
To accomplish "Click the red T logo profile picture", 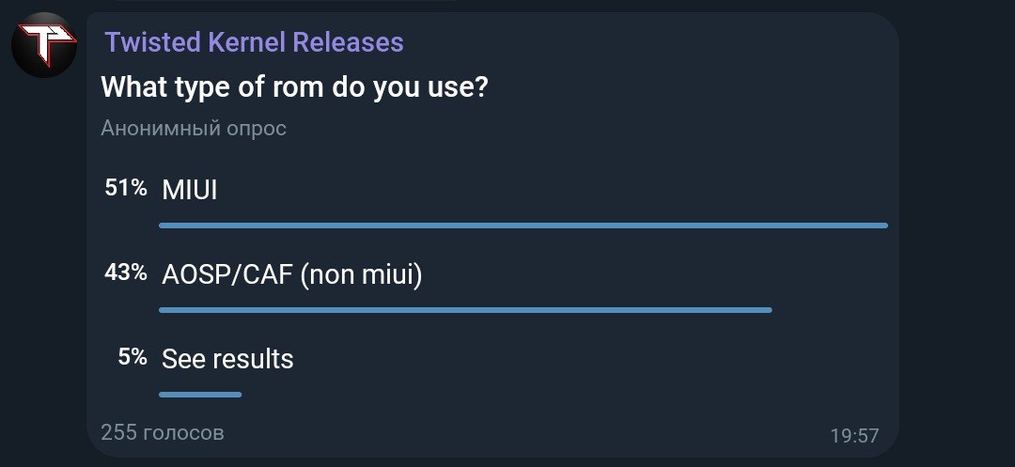I will tap(44, 45).
